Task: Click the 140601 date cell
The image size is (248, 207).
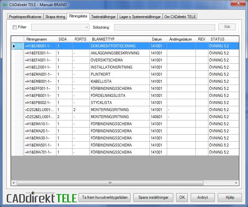Action: [x=158, y=117]
